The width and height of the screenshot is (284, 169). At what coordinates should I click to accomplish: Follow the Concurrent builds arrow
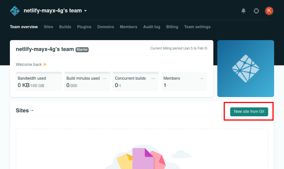(153, 78)
